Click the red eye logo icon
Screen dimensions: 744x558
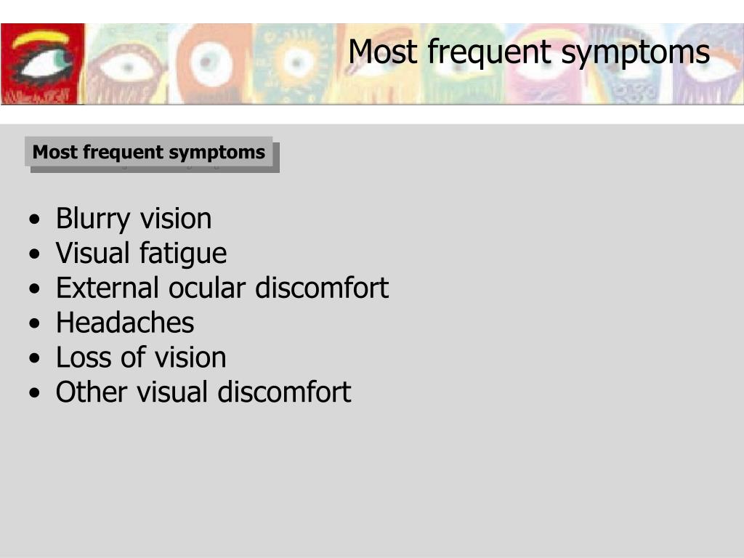[43, 64]
